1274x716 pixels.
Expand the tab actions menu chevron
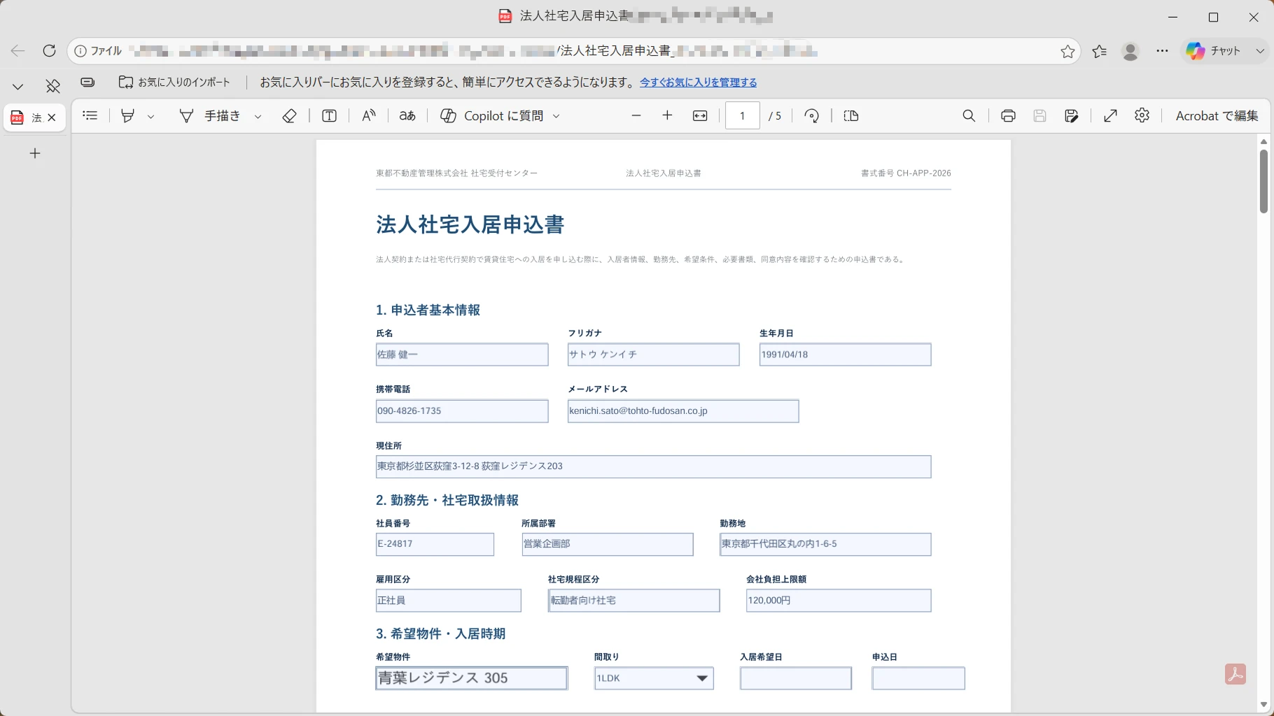click(x=18, y=86)
